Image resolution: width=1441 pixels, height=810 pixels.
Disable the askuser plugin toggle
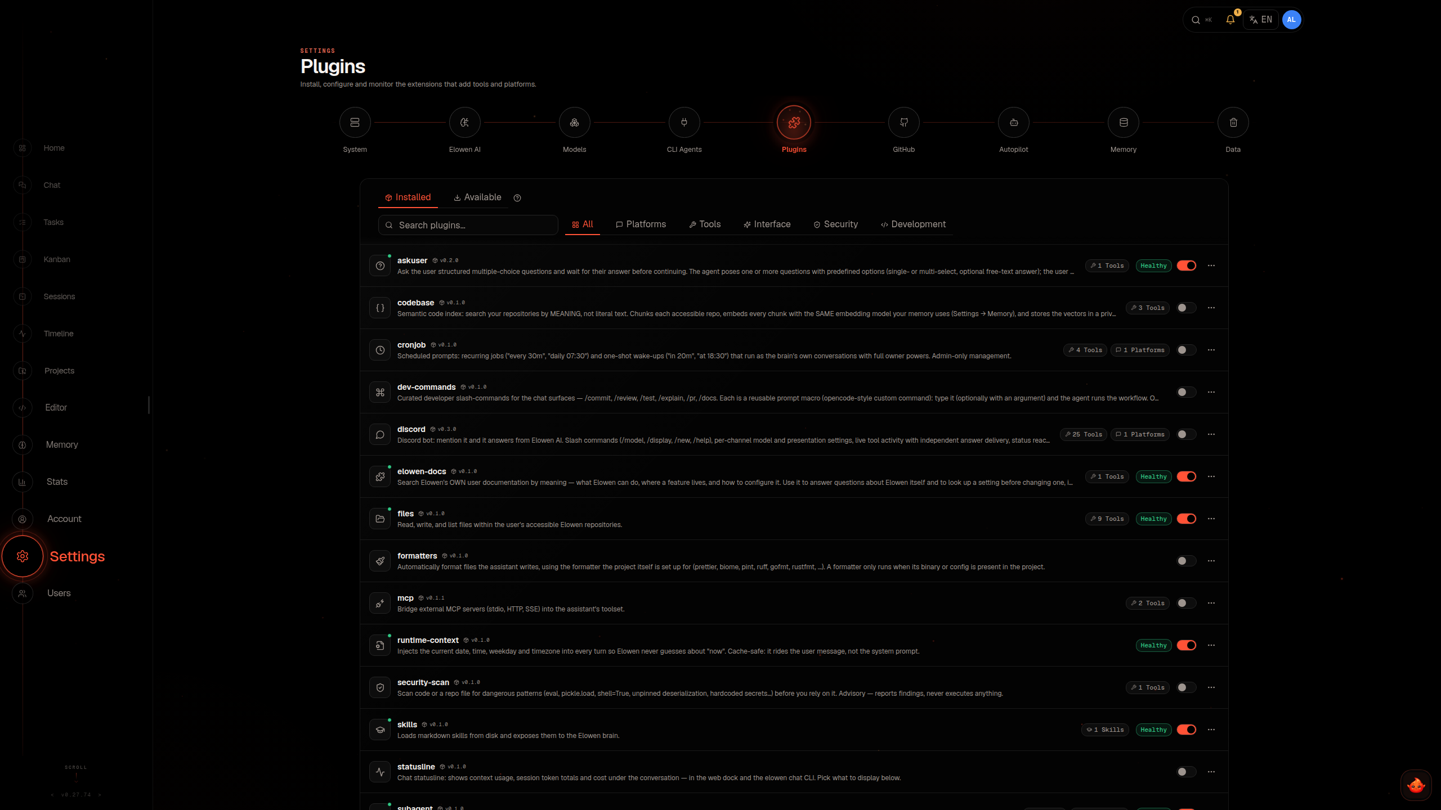pyautogui.click(x=1187, y=265)
